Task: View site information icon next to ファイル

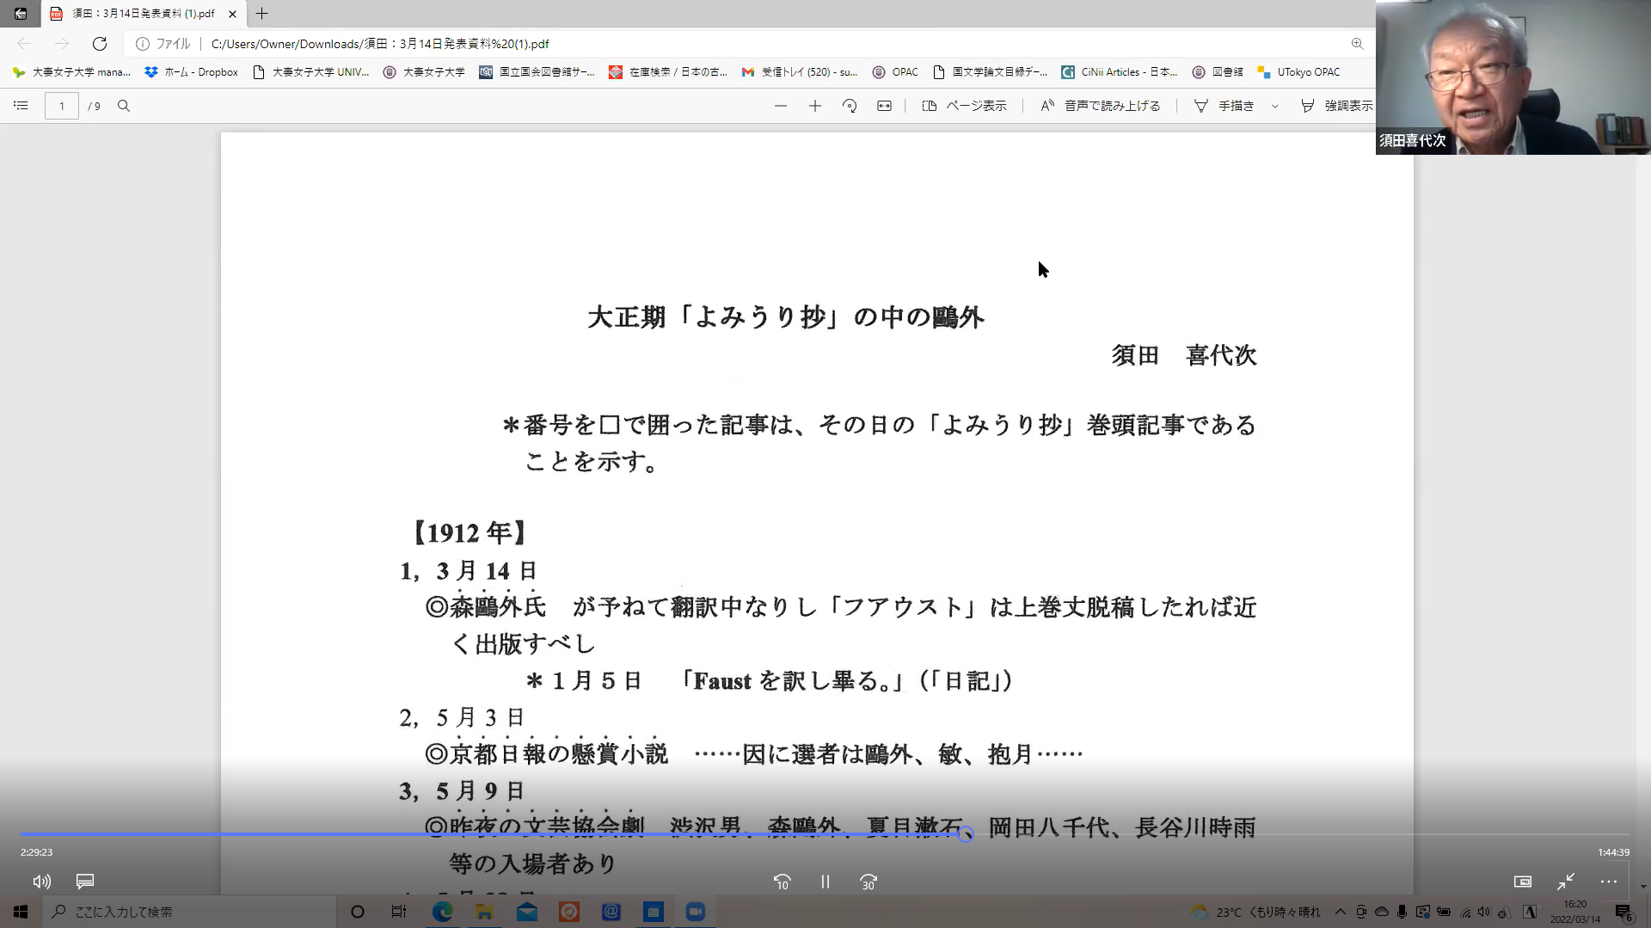Action: [143, 44]
